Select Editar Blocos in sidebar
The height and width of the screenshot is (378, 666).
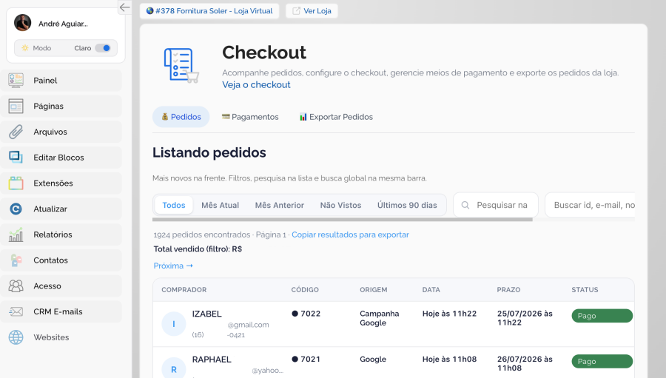tap(61, 158)
